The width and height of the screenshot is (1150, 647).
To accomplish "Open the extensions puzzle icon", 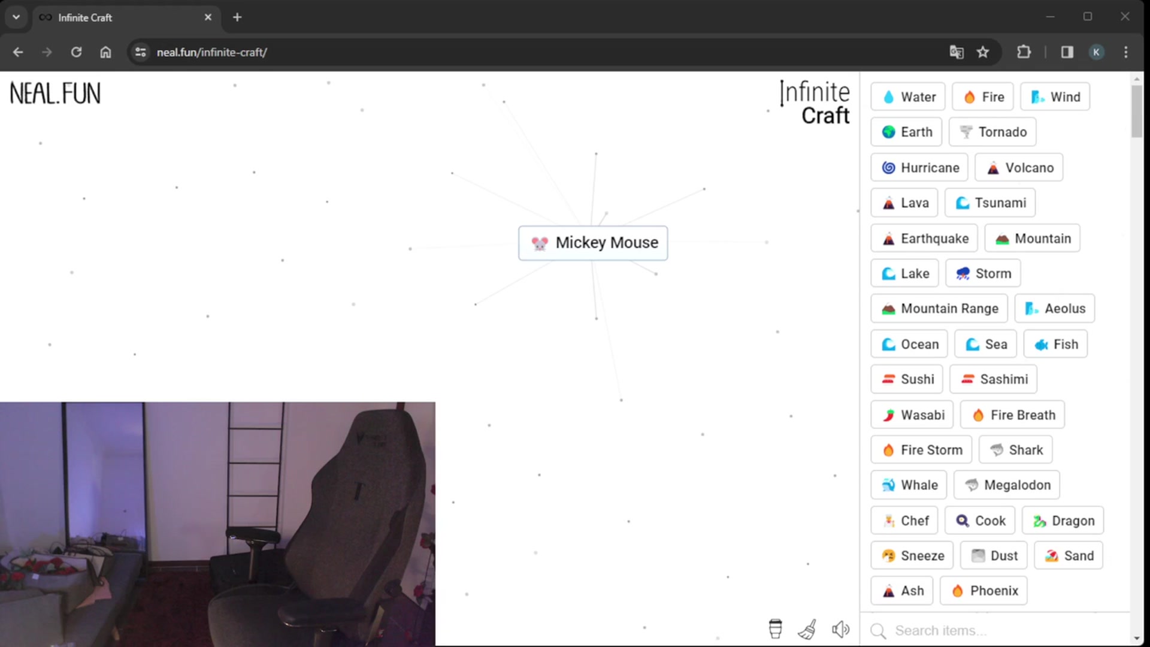I will (1024, 52).
